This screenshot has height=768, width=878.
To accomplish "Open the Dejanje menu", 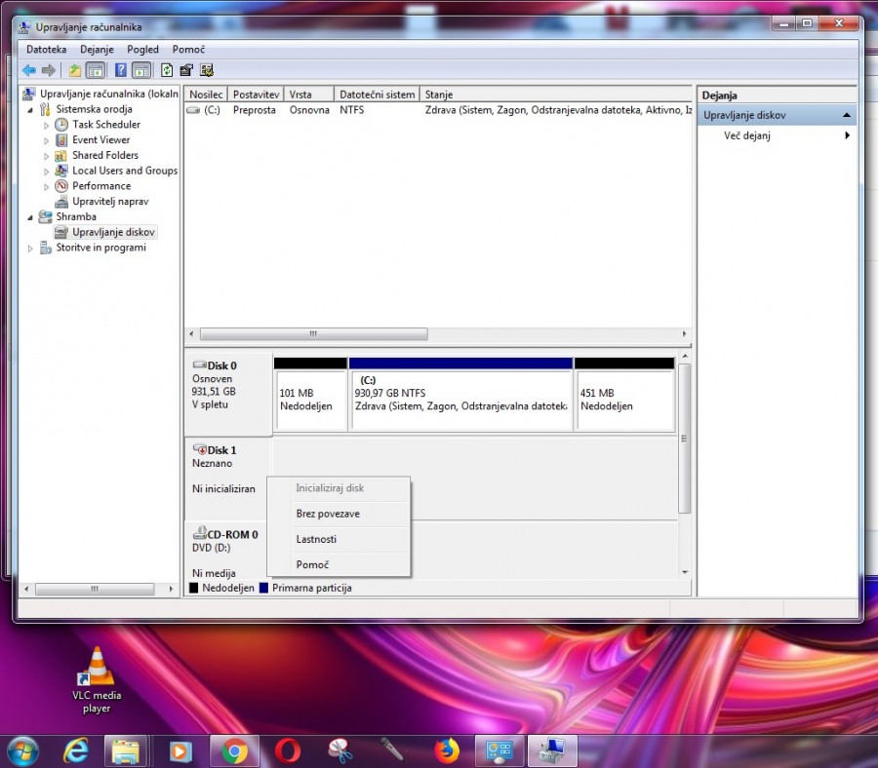I will coord(97,49).
